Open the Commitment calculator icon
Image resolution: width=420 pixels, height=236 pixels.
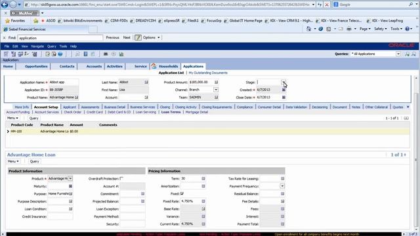click(x=143, y=193)
